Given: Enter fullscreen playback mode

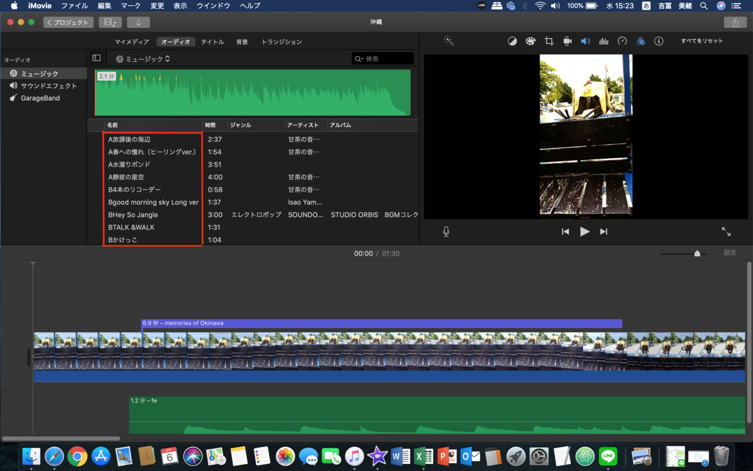Looking at the screenshot, I should [727, 231].
